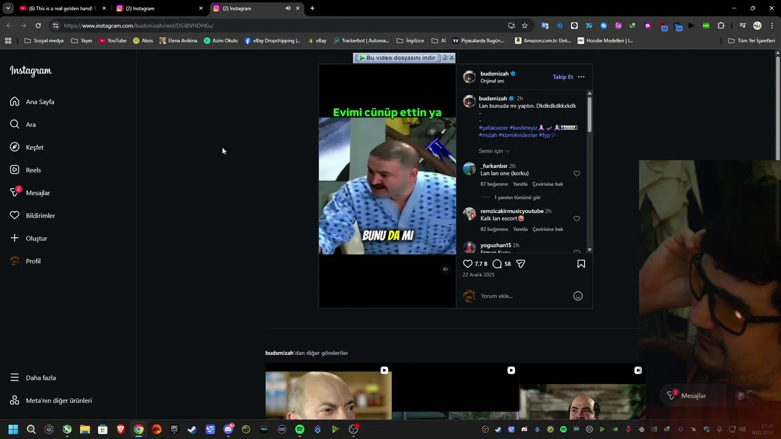Click Bu video dosyasını indir button

pos(397,57)
